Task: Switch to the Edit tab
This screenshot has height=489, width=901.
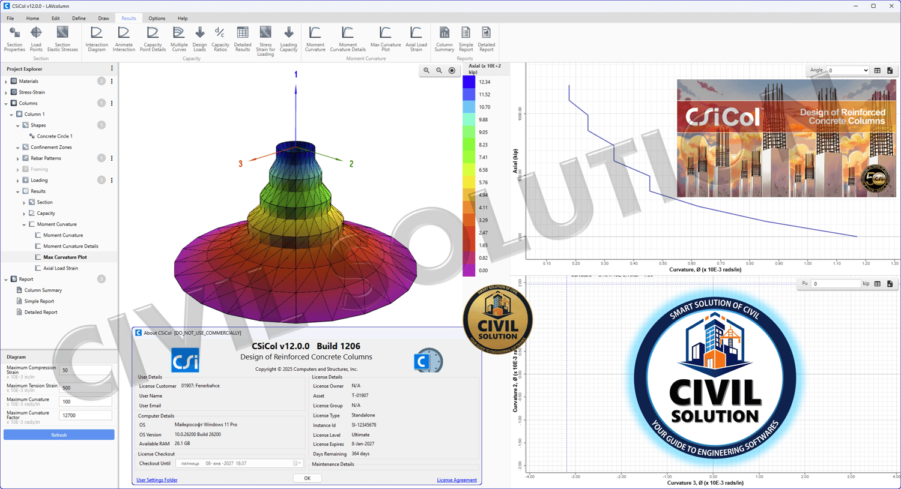Action: (x=55, y=19)
